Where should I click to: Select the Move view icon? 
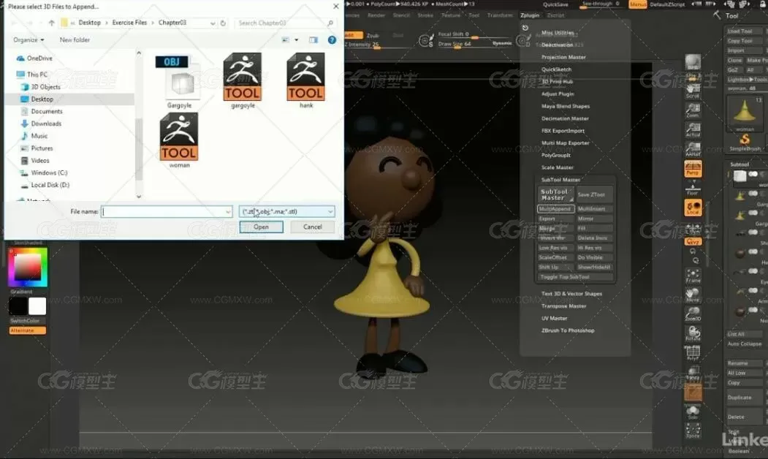693,295
